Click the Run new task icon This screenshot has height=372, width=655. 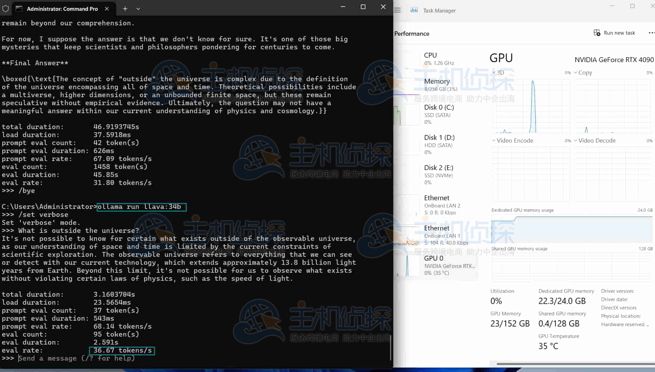pyautogui.click(x=597, y=33)
